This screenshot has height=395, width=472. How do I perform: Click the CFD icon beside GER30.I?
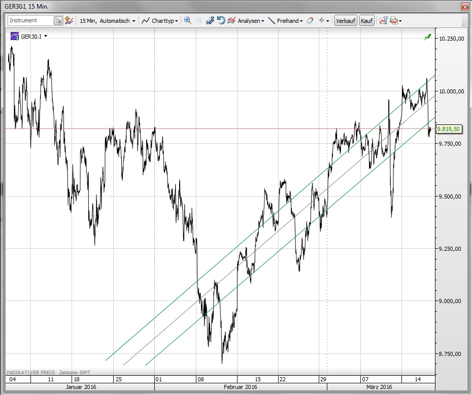pyautogui.click(x=14, y=36)
